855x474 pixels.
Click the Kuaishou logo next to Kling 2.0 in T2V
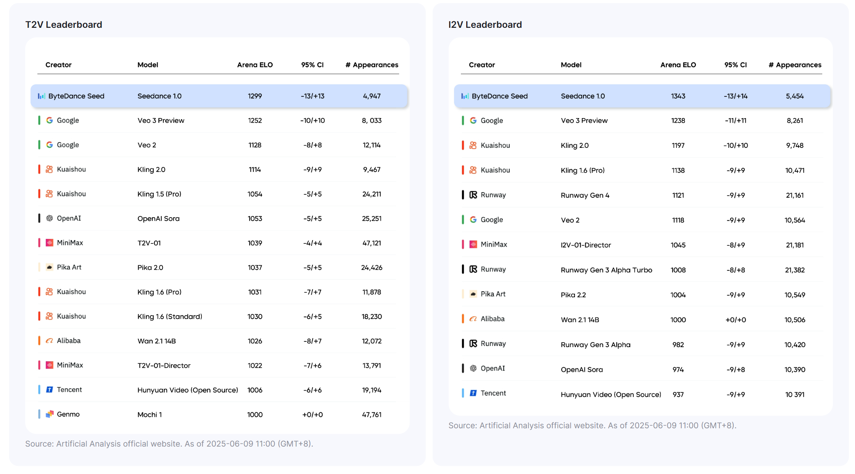pyautogui.click(x=50, y=169)
